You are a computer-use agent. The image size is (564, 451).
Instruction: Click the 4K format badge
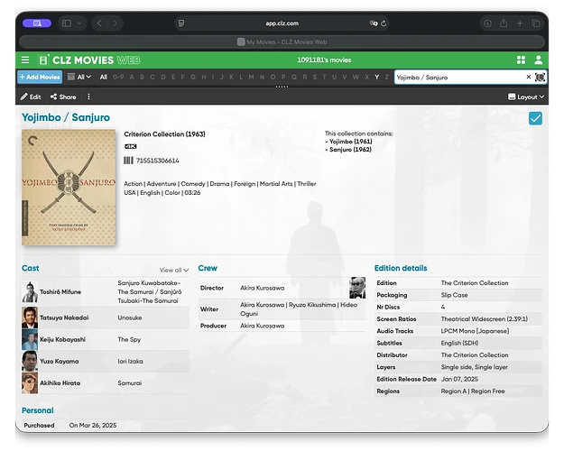coord(130,146)
